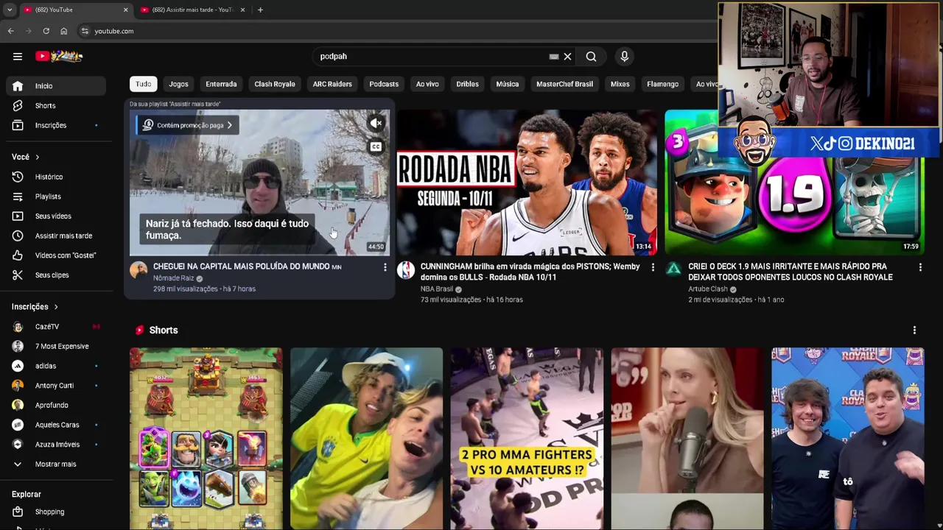Select the Música filter chip
The height and width of the screenshot is (530, 943).
(507, 84)
